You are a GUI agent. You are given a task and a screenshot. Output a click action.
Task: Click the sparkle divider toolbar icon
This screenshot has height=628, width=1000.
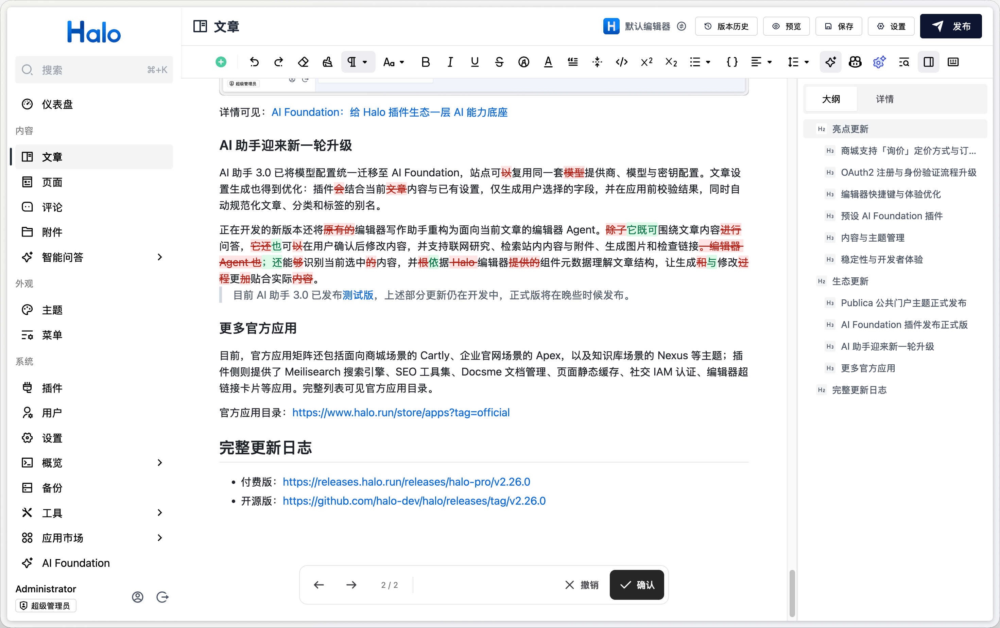pos(597,62)
